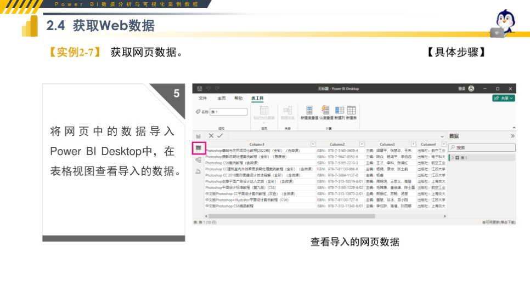Click the Column4 header
This screenshot has height=298, width=530.
(428, 145)
